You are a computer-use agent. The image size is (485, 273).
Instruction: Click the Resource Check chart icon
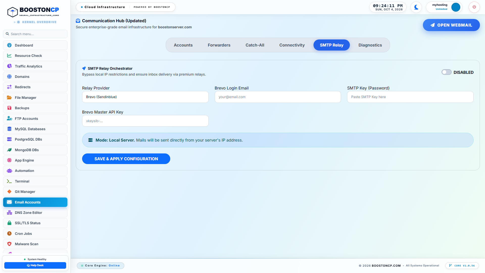9,56
